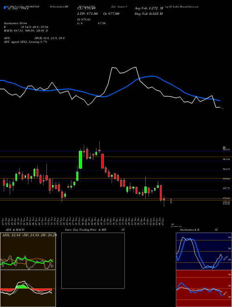The height and width of the screenshot is (307, 232).
Task: Click the MACD values line
Action: 26,31
